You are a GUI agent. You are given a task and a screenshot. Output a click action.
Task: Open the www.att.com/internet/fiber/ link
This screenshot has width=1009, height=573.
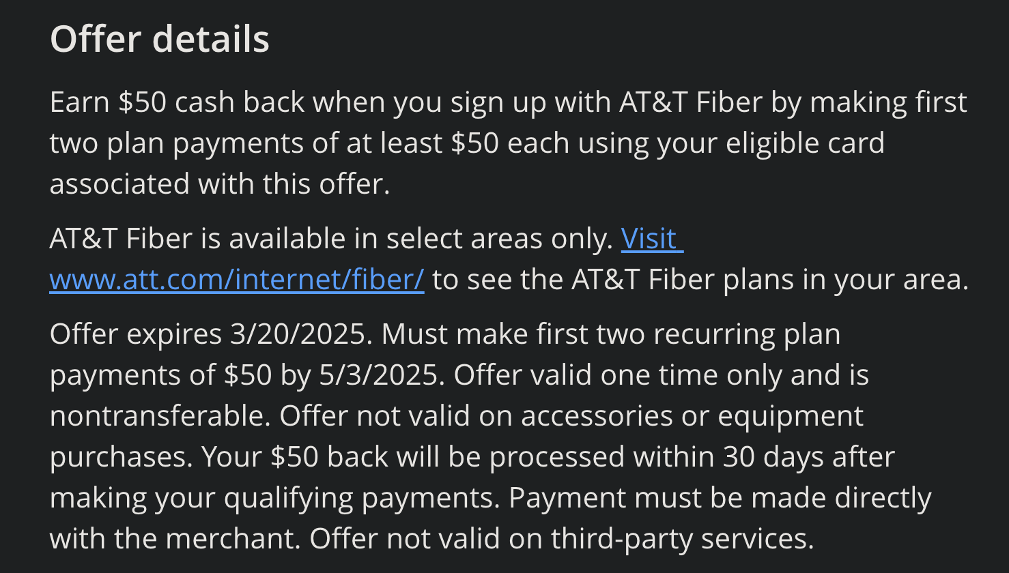click(236, 280)
